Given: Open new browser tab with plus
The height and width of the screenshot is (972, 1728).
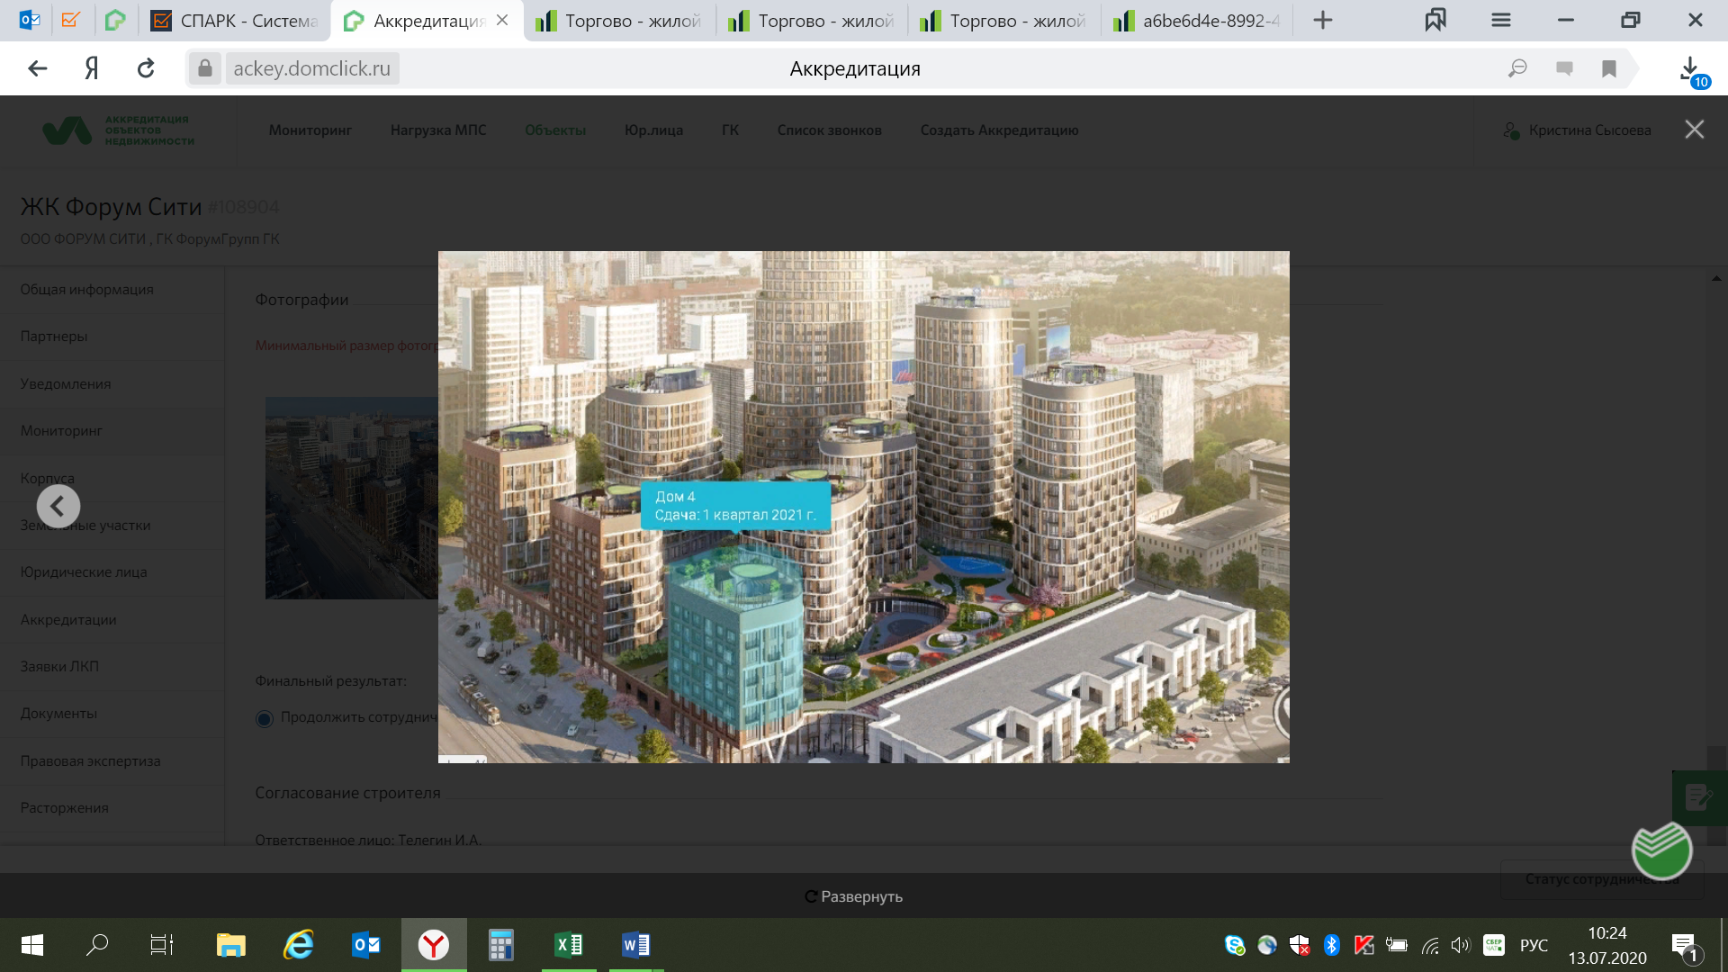Looking at the screenshot, I should (x=1322, y=21).
